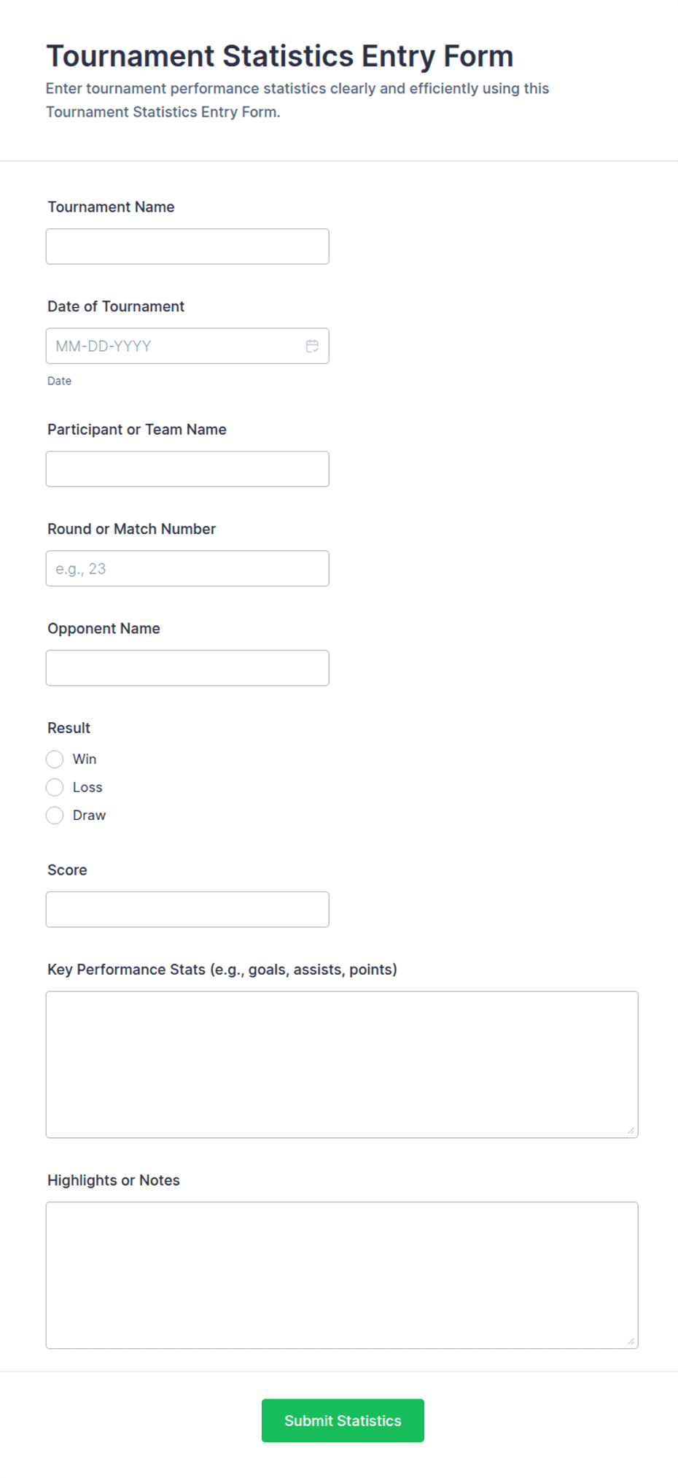Click the small Date sublabel
The image size is (678, 1478).
point(60,381)
